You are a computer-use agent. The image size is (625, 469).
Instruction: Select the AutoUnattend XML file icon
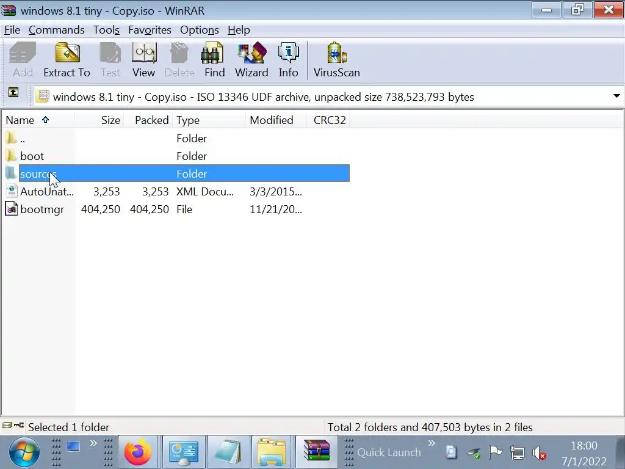(11, 191)
